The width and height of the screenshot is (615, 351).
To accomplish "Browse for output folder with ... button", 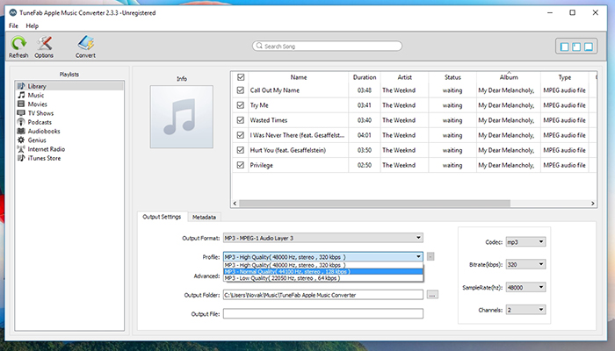I will (432, 295).
